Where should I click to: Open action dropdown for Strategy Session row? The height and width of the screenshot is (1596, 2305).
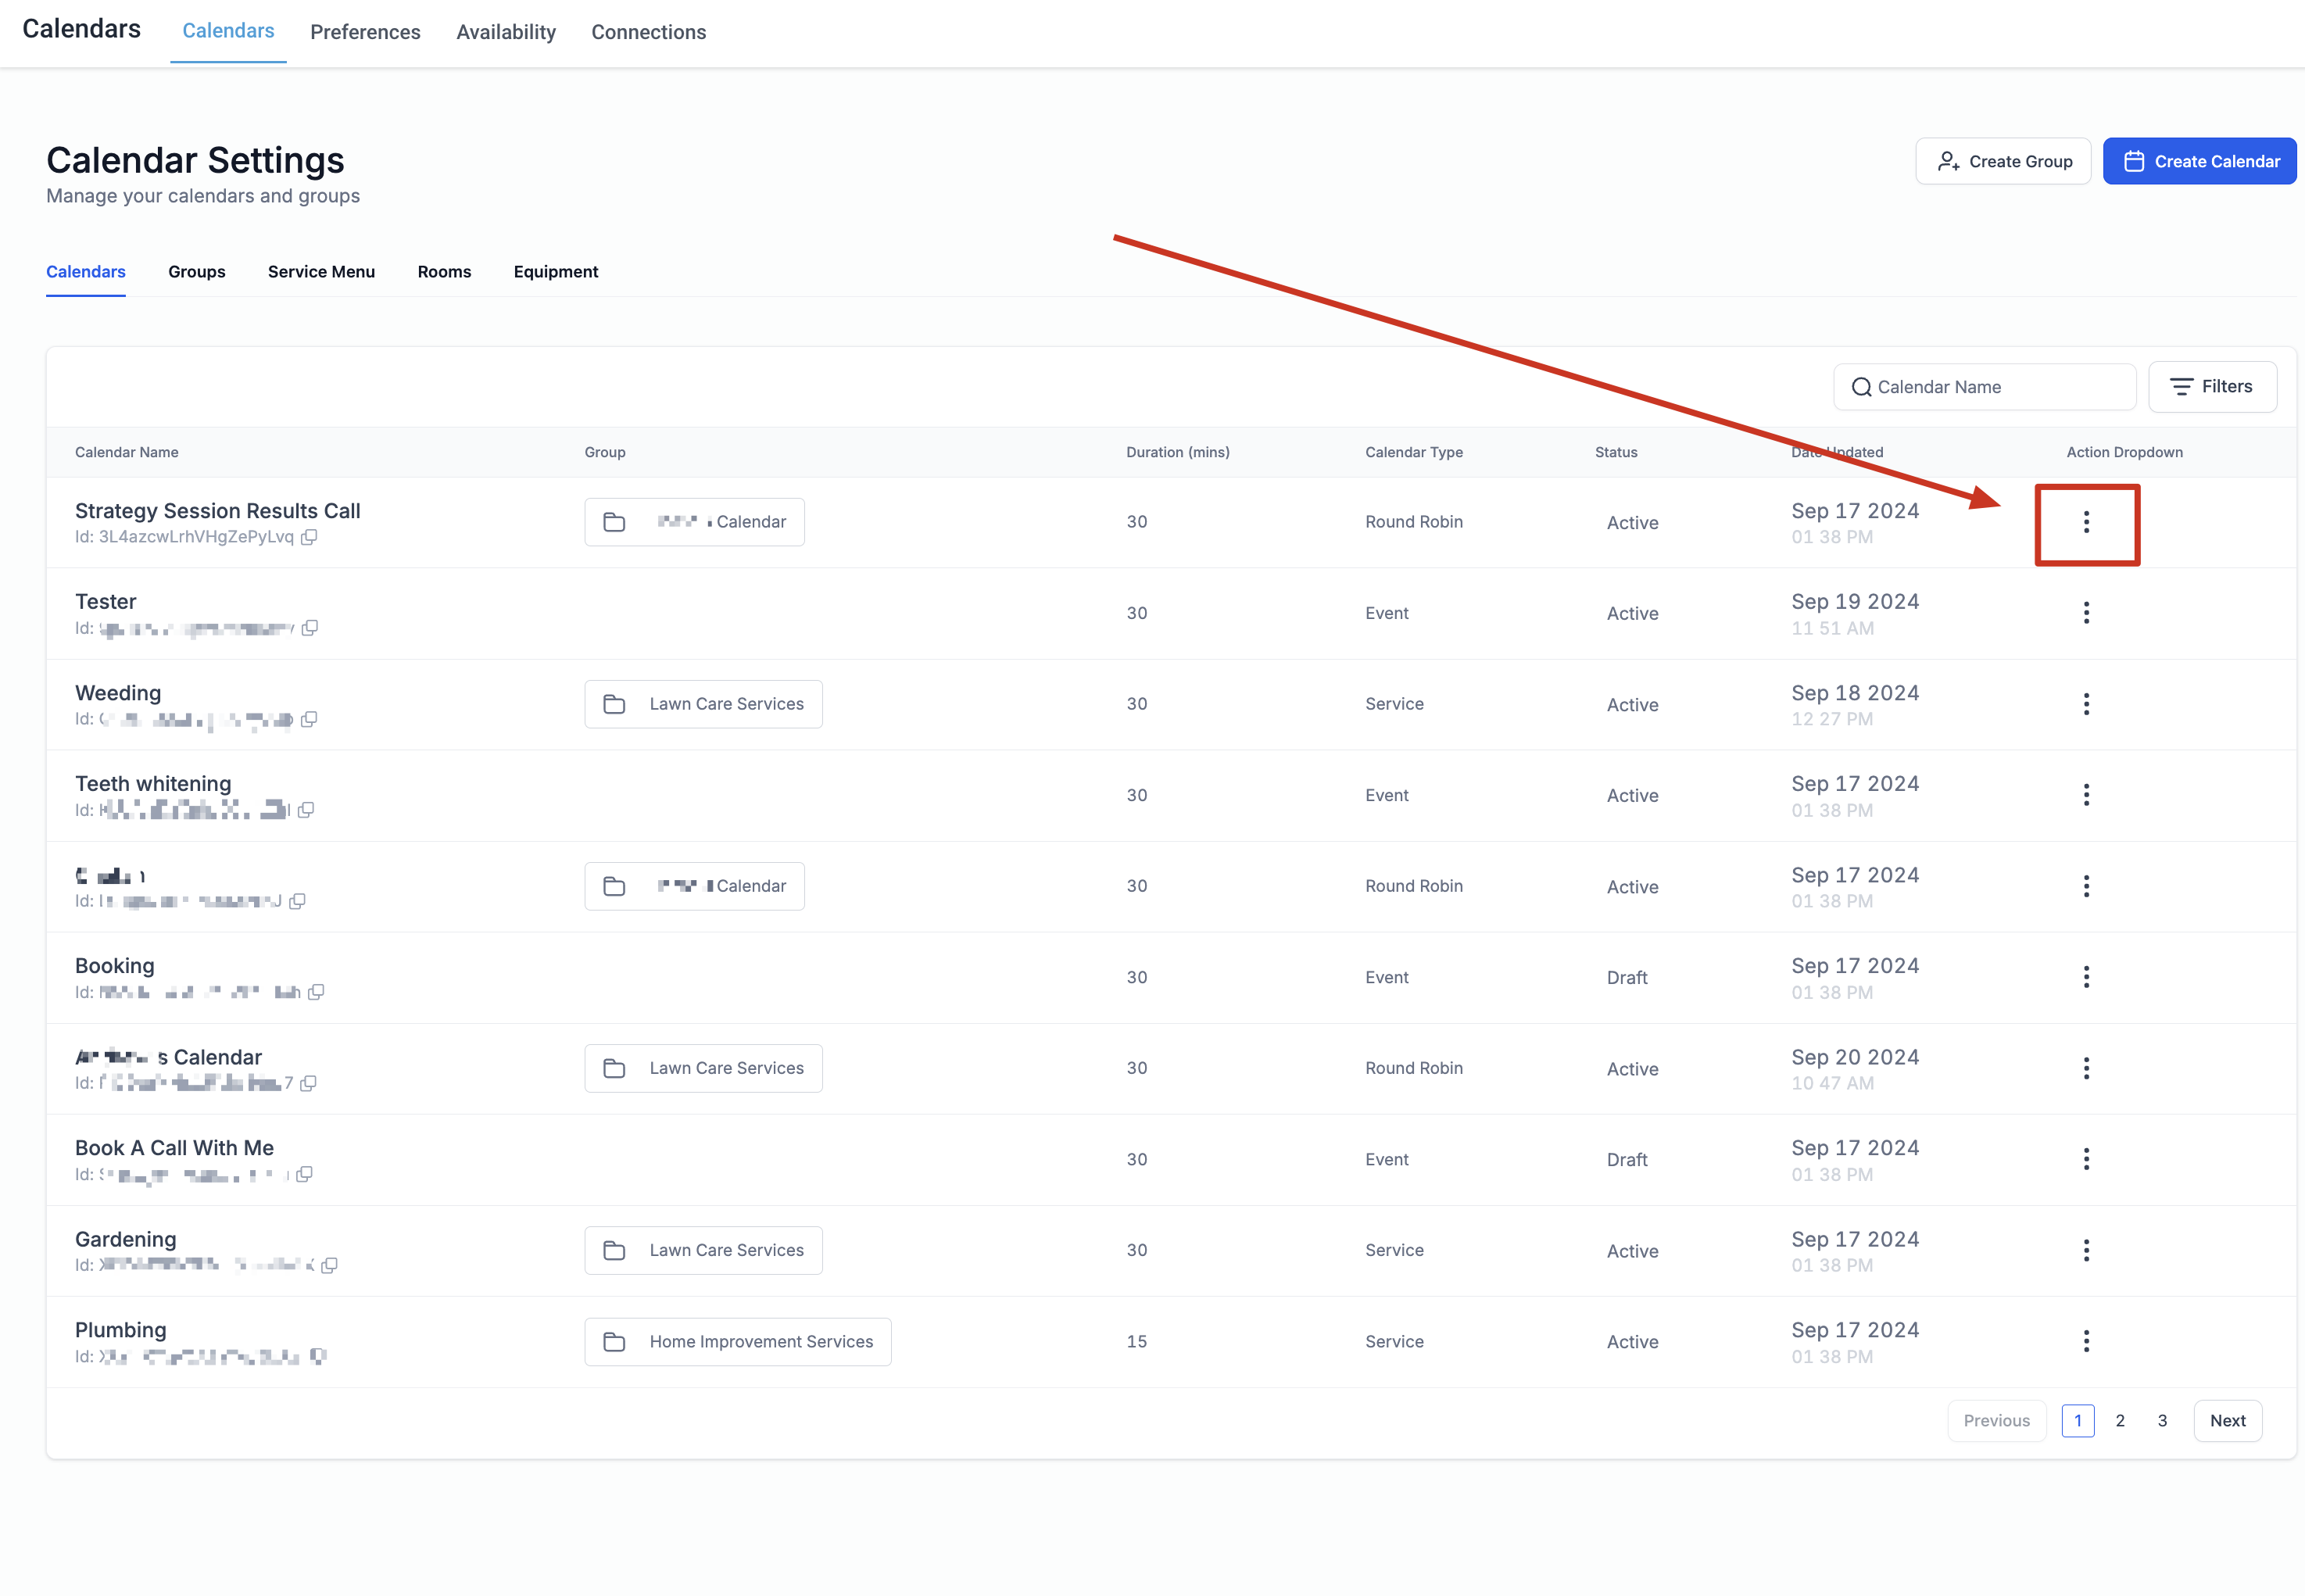pyautogui.click(x=2086, y=522)
